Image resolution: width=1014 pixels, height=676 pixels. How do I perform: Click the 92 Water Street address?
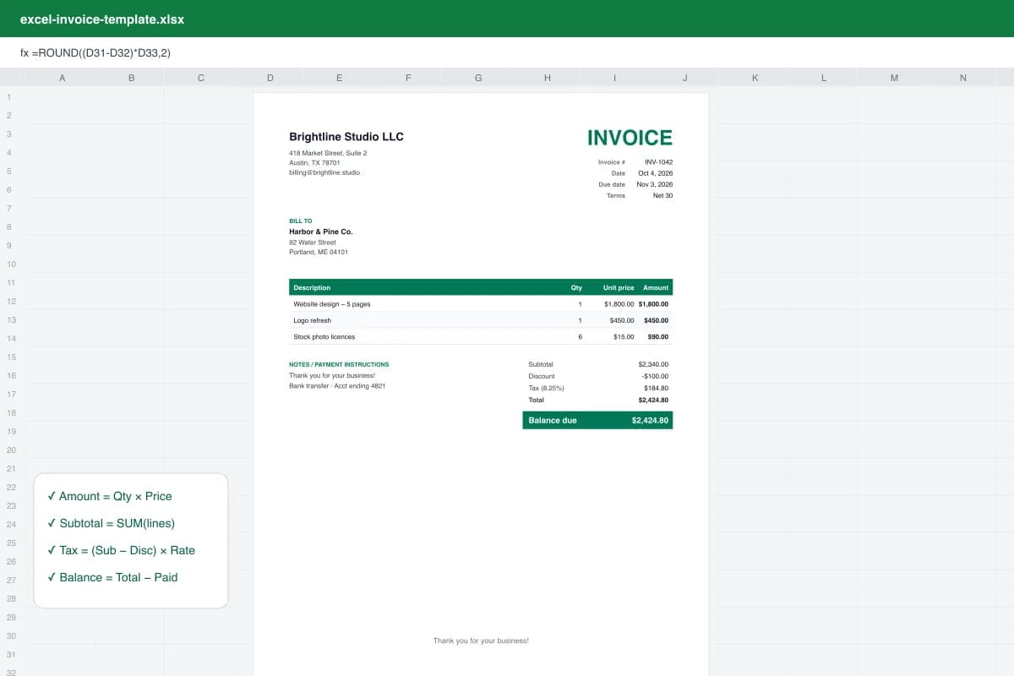[x=313, y=243]
